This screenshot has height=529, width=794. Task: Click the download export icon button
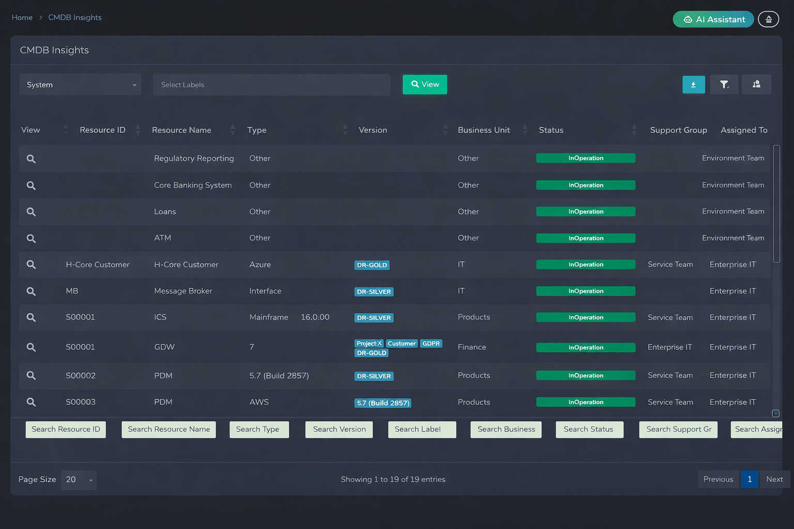(693, 85)
